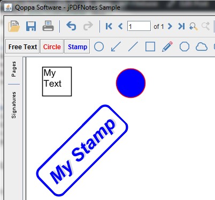Screen dimensions: 215x200
Task: Select the circle annotation tool
Action: coord(99,47)
